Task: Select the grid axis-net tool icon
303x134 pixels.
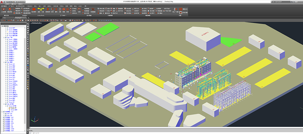Action: click(53, 9)
